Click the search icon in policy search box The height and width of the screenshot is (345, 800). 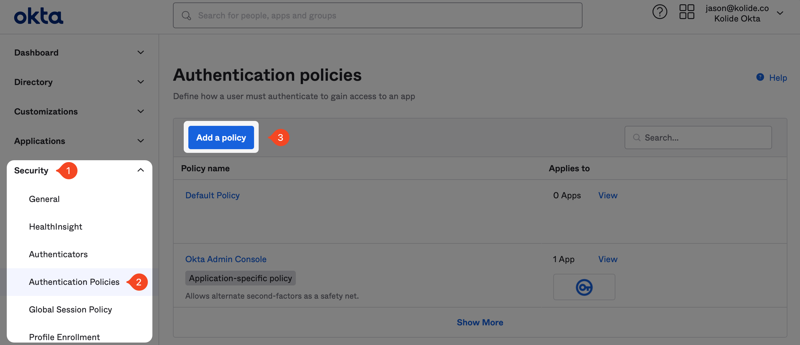[x=637, y=138]
